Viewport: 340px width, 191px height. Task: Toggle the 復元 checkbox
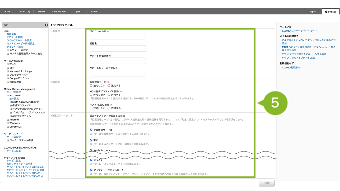(91, 140)
